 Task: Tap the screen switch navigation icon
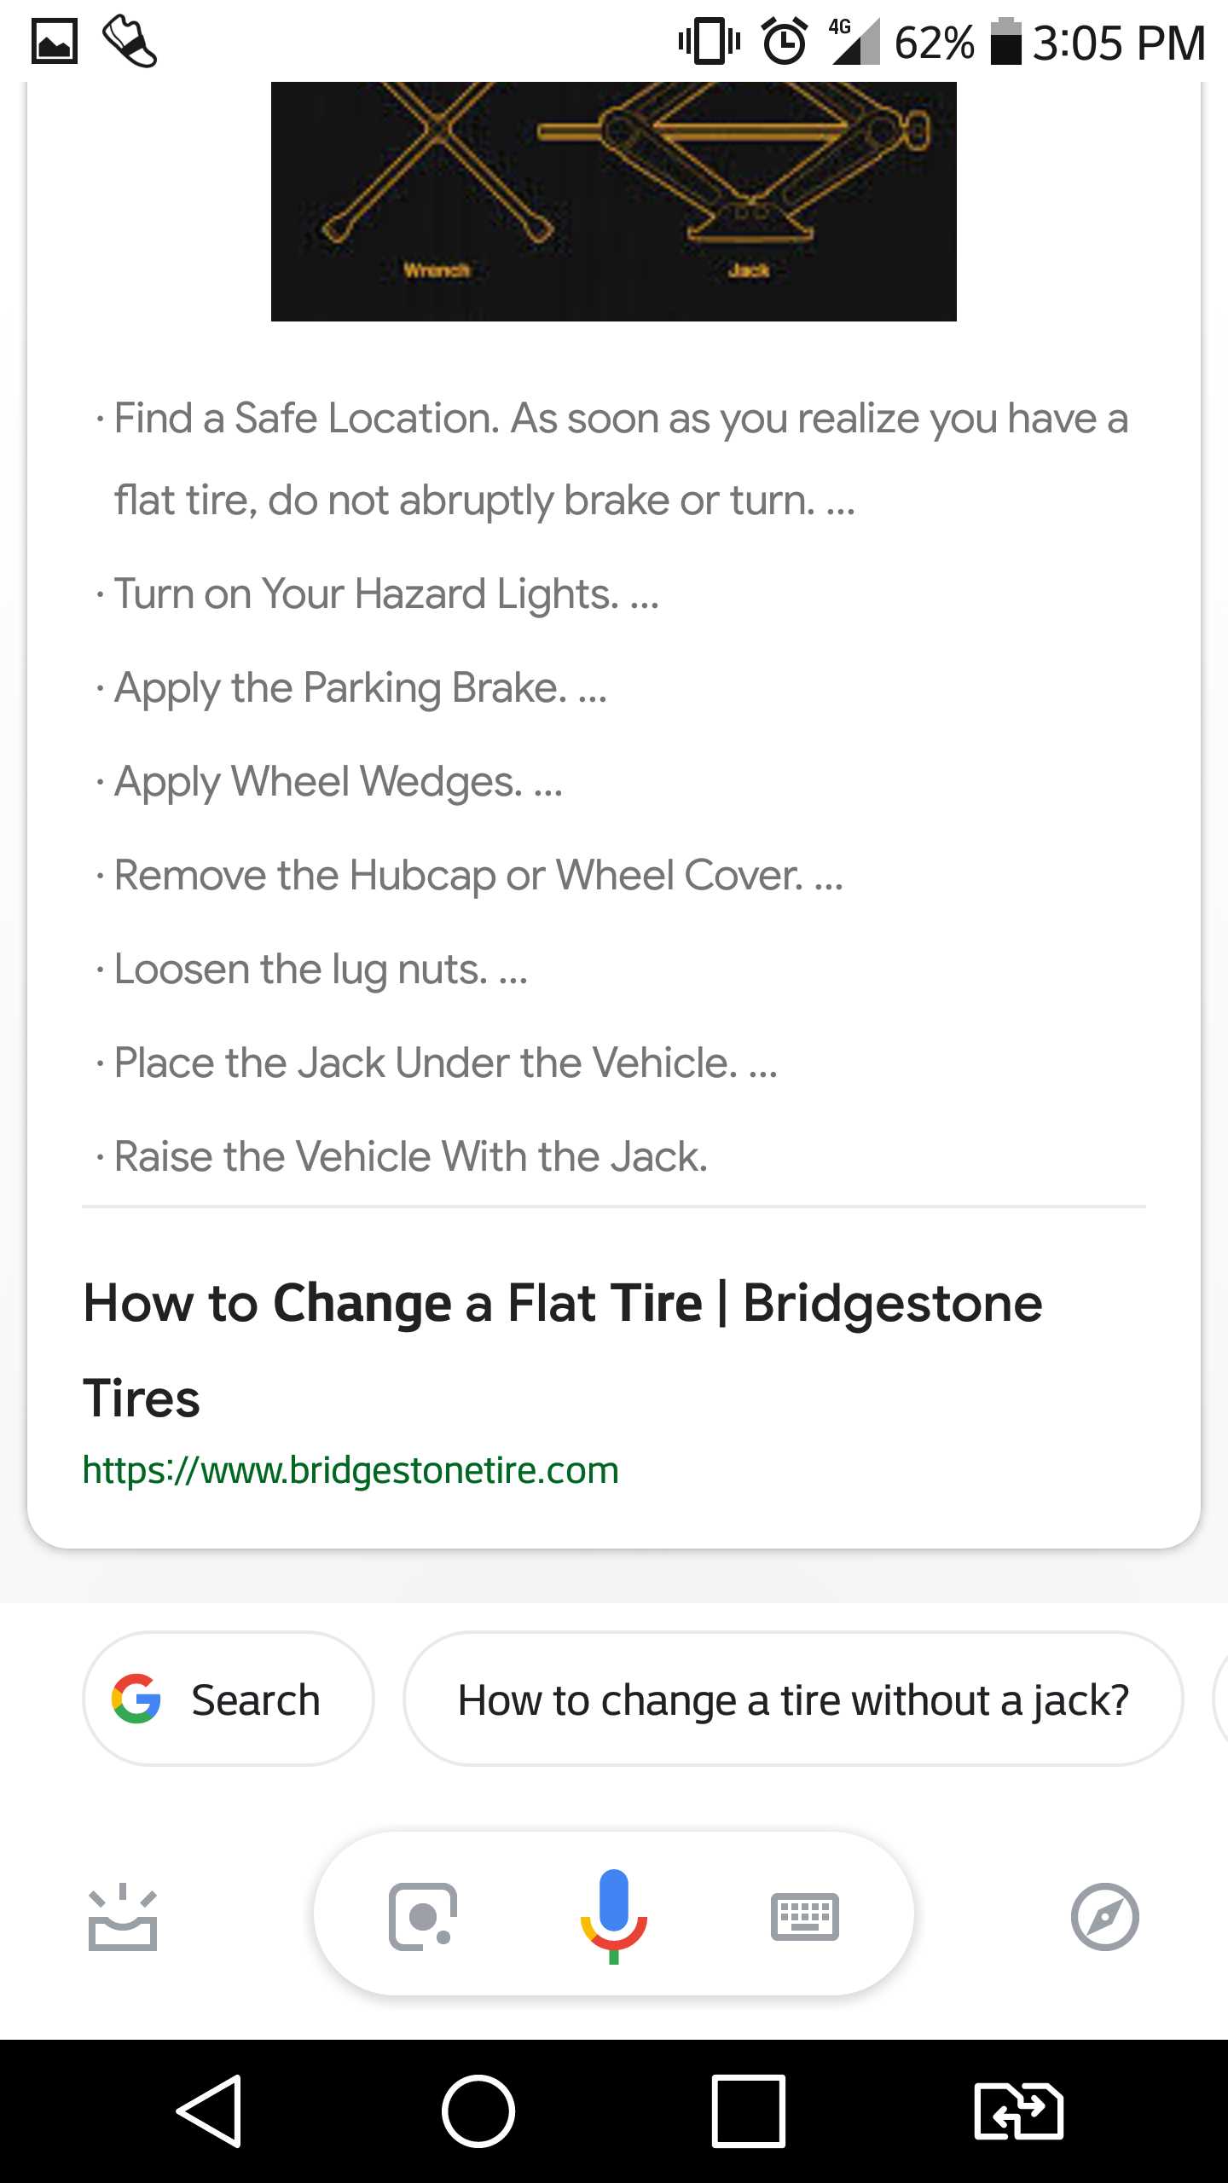tap(1018, 2111)
